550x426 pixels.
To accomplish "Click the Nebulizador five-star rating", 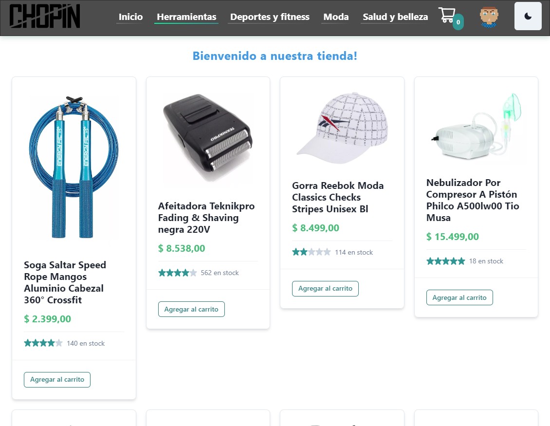I will [x=445, y=261].
